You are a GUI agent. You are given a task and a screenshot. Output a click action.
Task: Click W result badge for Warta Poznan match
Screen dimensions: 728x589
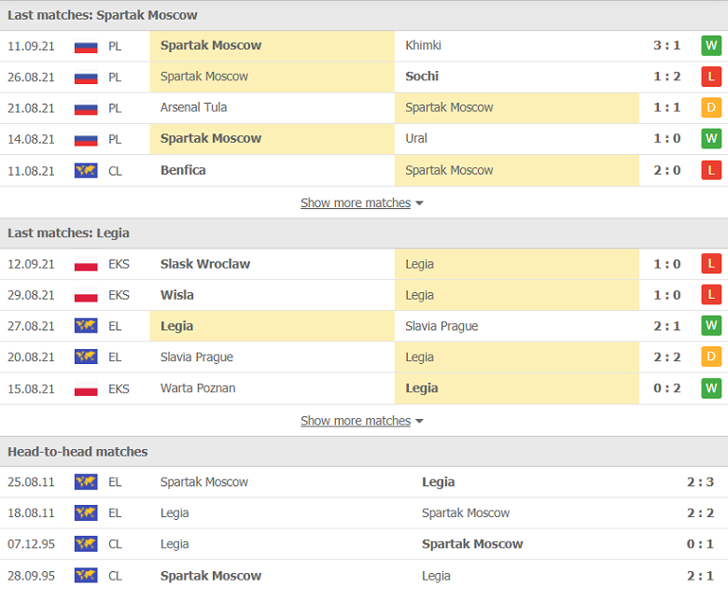pyautogui.click(x=711, y=388)
